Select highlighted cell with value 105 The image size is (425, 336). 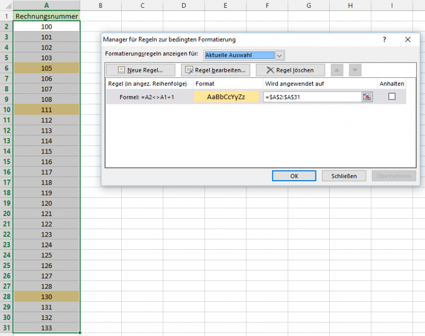pos(46,68)
